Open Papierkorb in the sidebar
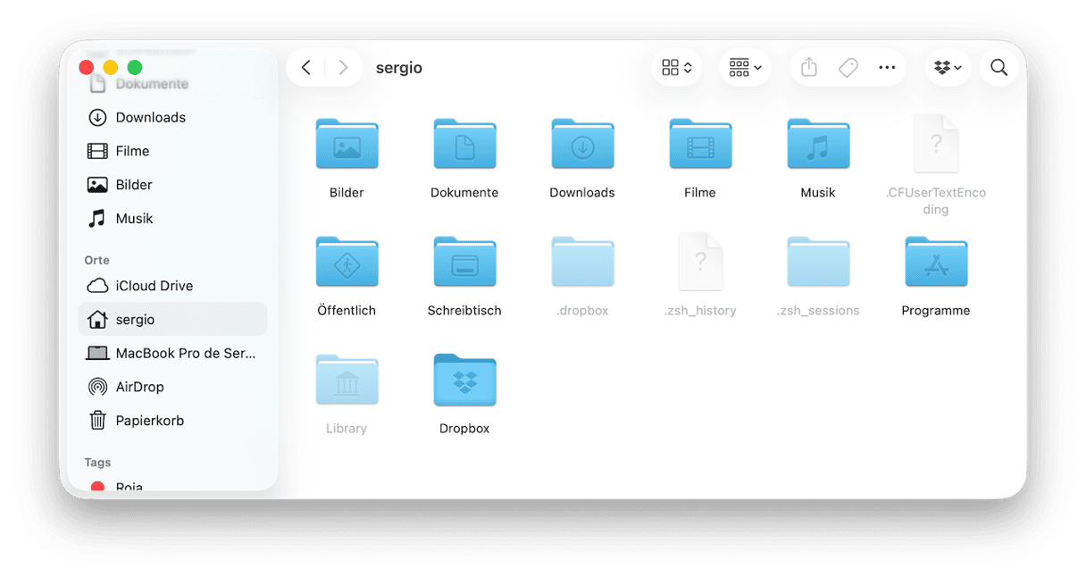Screen dimensions: 1086x577 172,421
